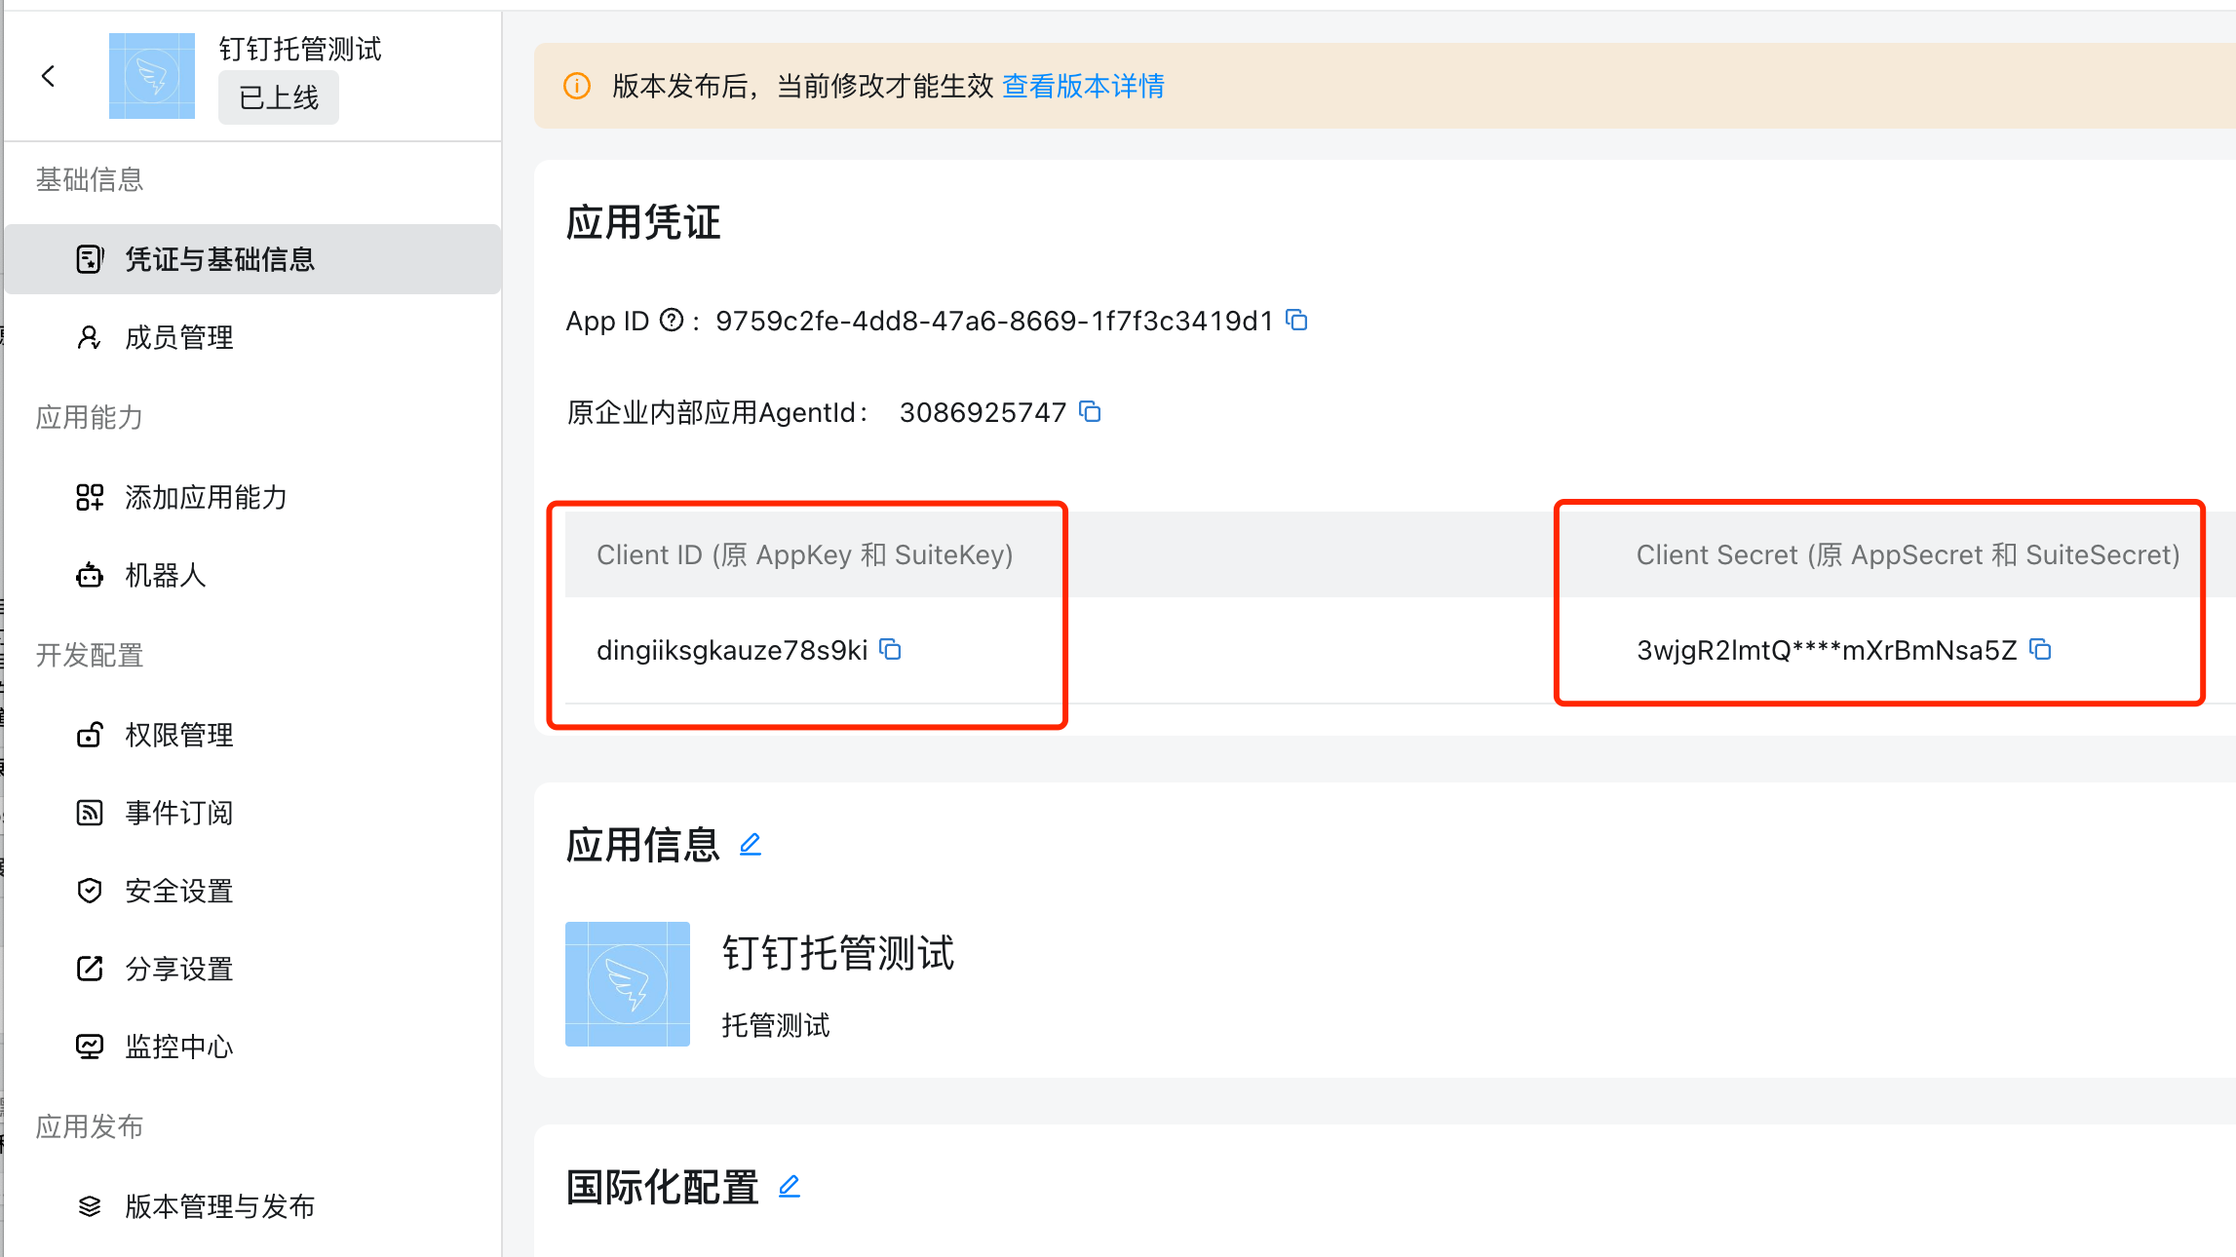Go to 版本管理与发布 page
This screenshot has height=1257, width=2236.
[219, 1206]
